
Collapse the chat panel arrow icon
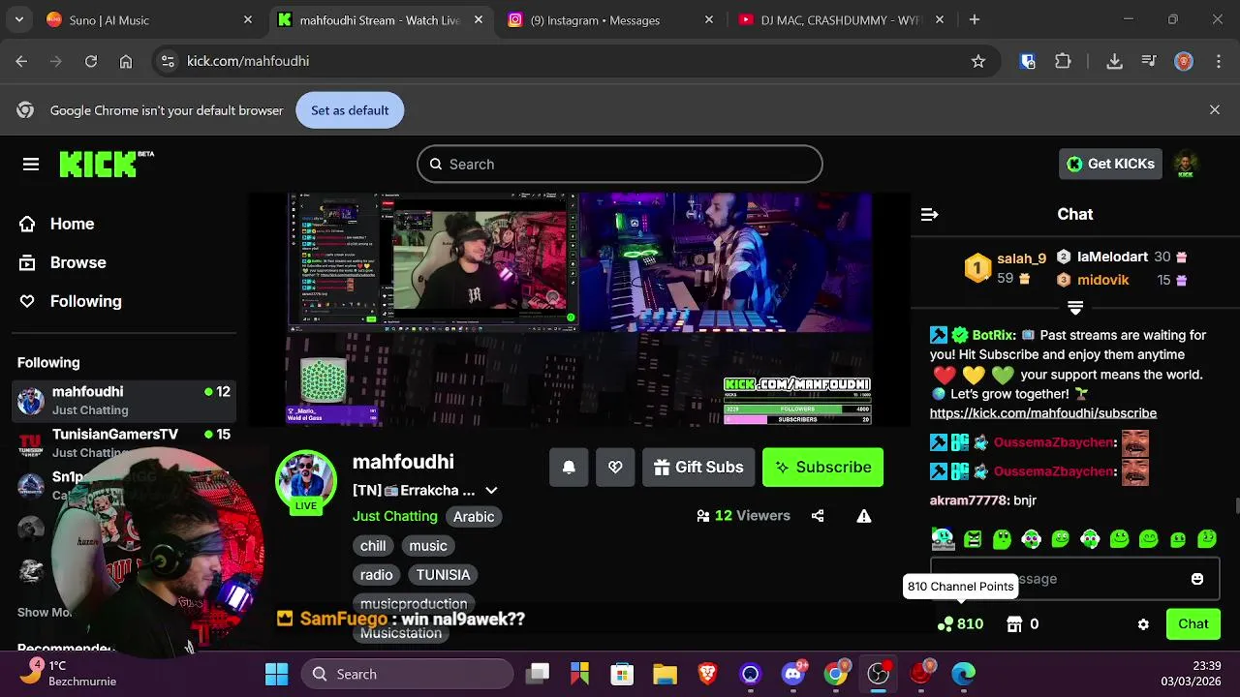[x=929, y=214]
